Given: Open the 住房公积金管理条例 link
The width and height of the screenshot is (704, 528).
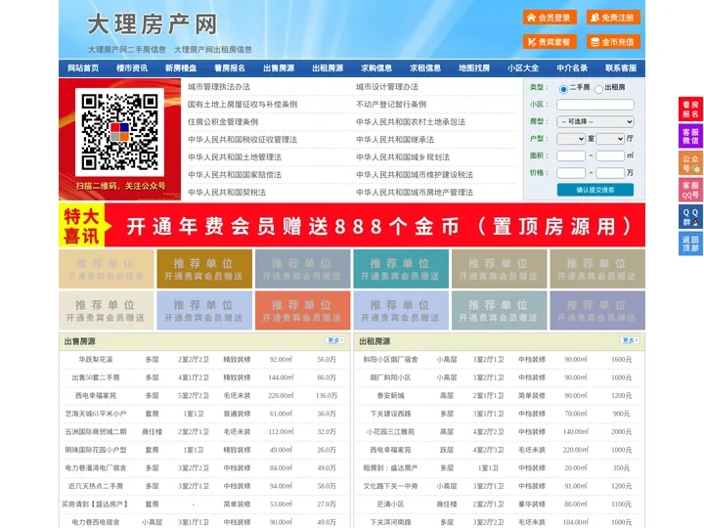Looking at the screenshot, I should click(223, 121).
